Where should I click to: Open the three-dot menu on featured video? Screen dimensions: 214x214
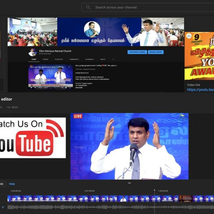click(x=69, y=67)
